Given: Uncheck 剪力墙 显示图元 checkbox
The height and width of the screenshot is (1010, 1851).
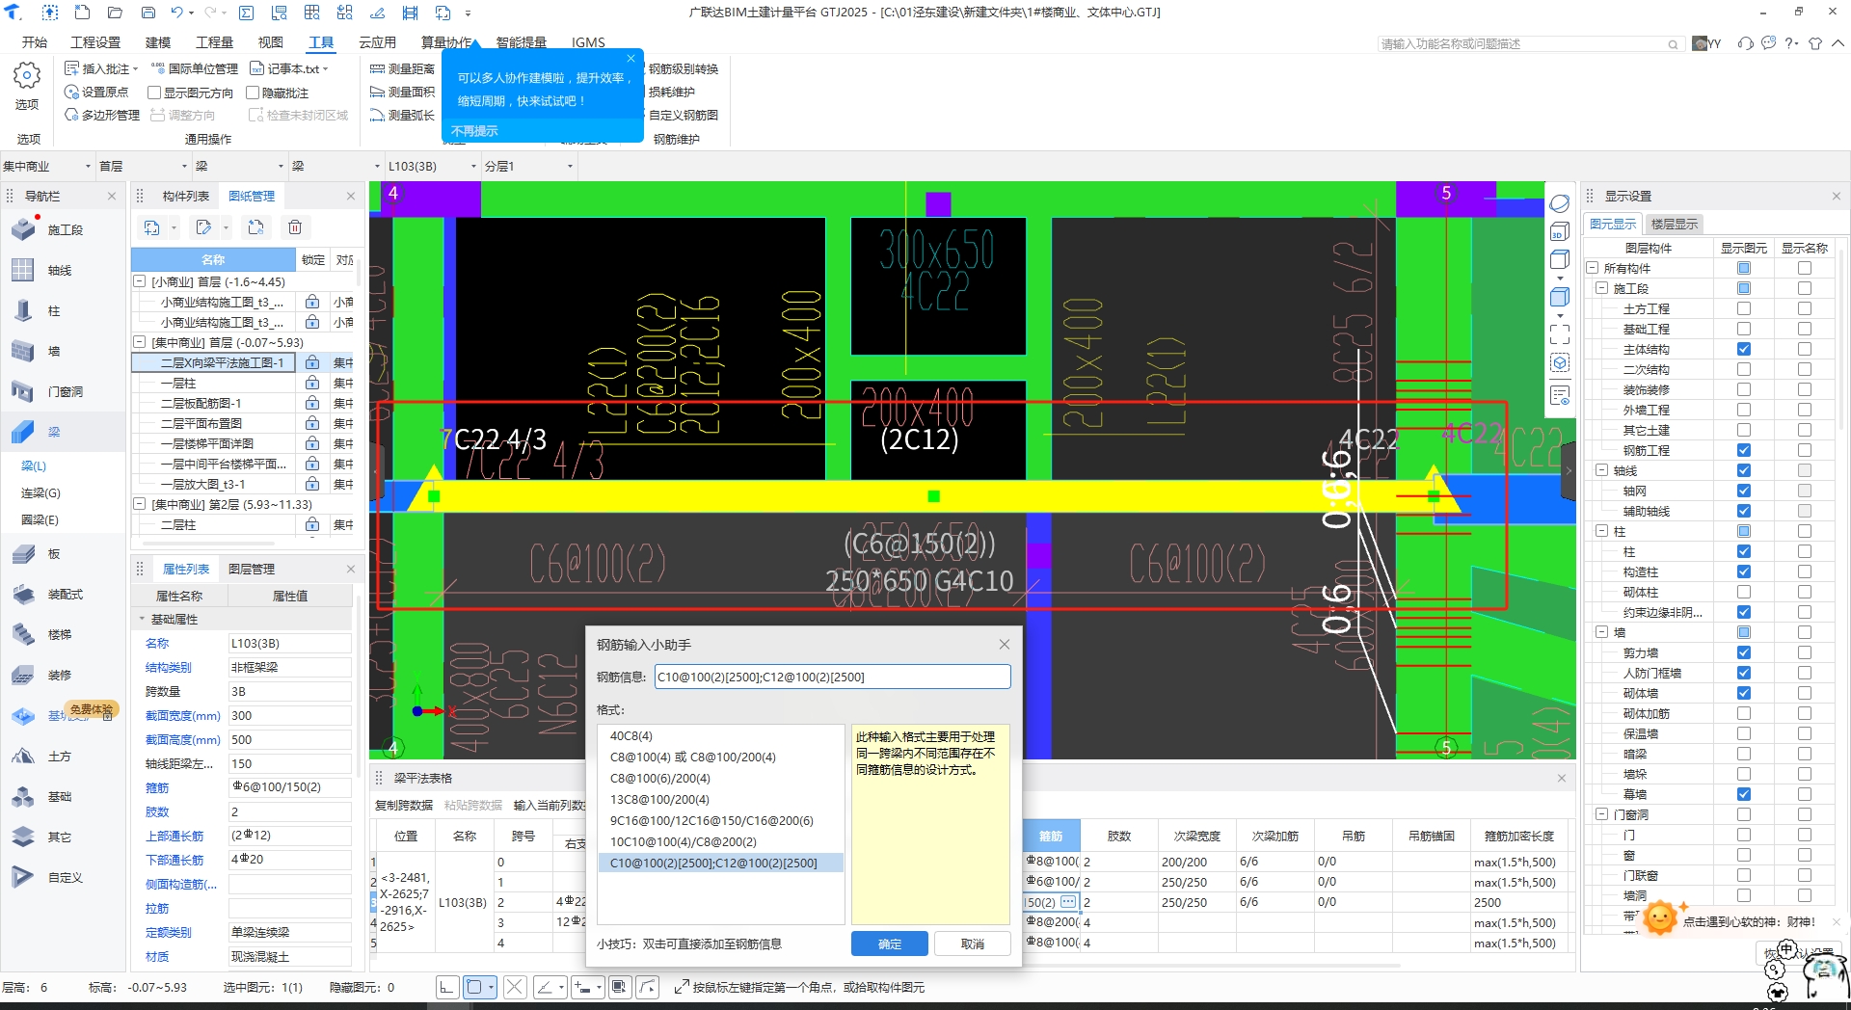Looking at the screenshot, I should click(x=1744, y=652).
